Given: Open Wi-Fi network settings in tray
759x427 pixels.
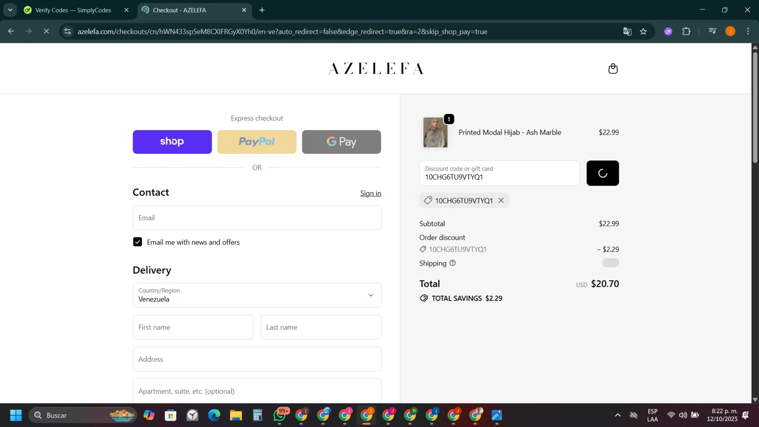Looking at the screenshot, I should coord(671,415).
